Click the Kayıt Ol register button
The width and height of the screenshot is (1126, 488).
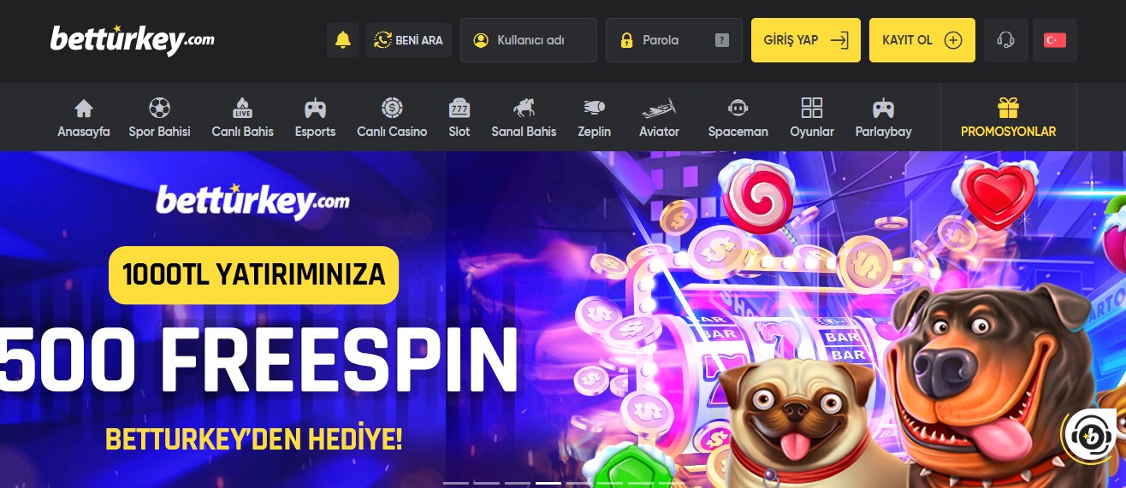922,40
